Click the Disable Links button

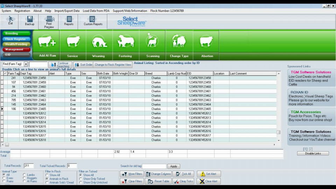(x=313, y=153)
